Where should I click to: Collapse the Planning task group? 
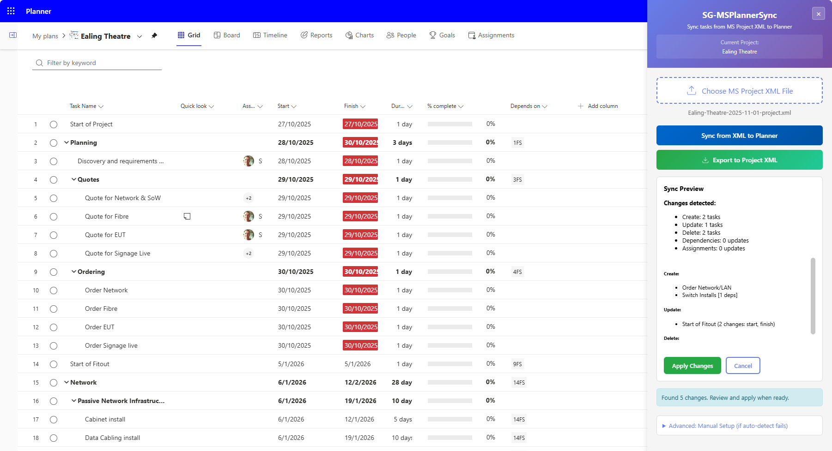(x=67, y=142)
